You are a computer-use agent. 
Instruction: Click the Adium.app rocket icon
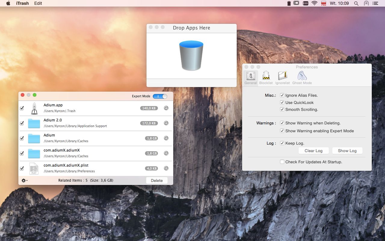click(34, 108)
